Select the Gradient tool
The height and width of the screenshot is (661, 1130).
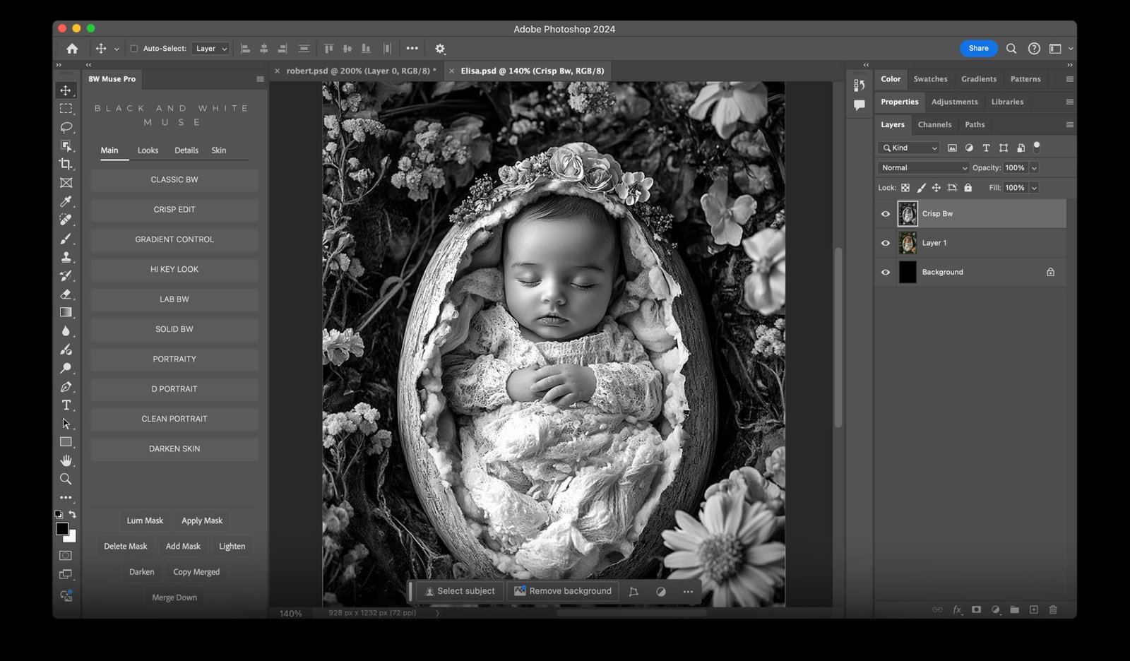[66, 312]
